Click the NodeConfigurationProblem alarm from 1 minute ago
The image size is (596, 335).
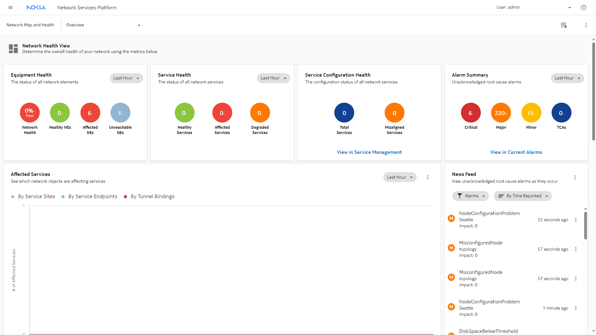point(514,308)
